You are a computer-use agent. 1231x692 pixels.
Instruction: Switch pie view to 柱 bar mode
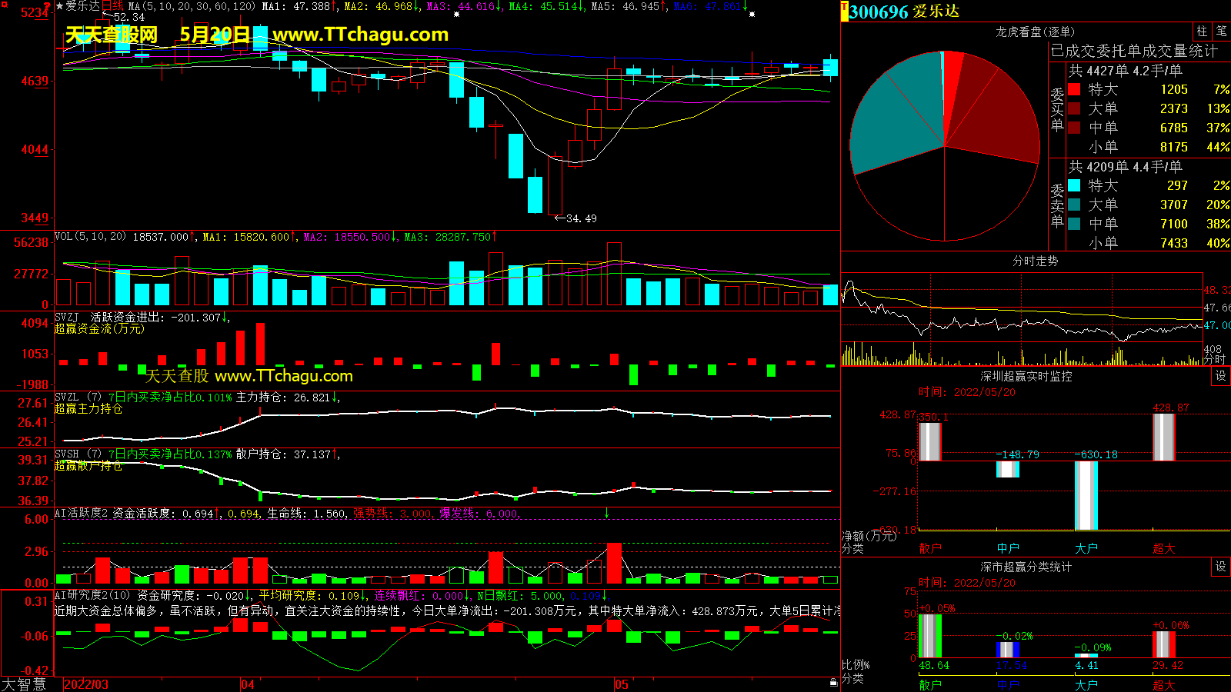1202,32
